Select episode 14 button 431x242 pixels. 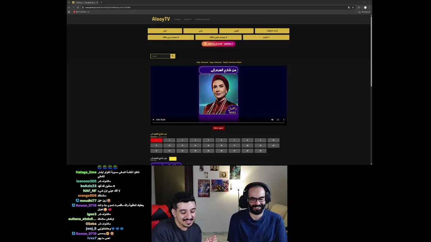pyautogui.click(x=195, y=146)
